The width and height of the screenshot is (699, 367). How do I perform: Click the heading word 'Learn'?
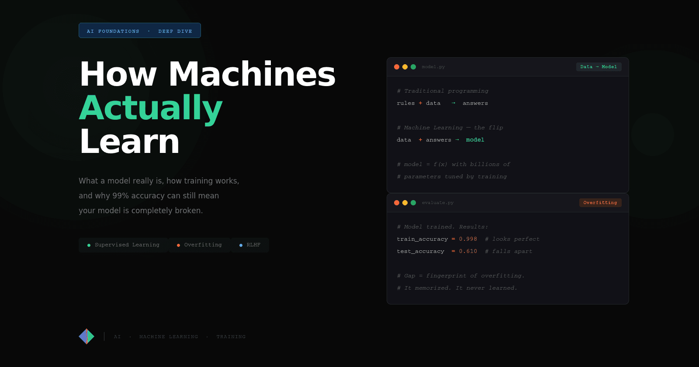[130, 142]
